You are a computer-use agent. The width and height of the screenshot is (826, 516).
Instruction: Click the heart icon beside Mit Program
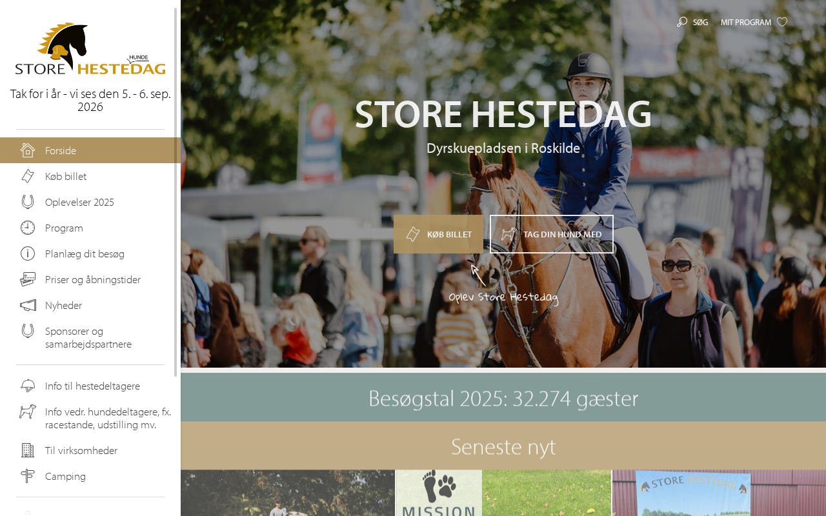point(782,22)
